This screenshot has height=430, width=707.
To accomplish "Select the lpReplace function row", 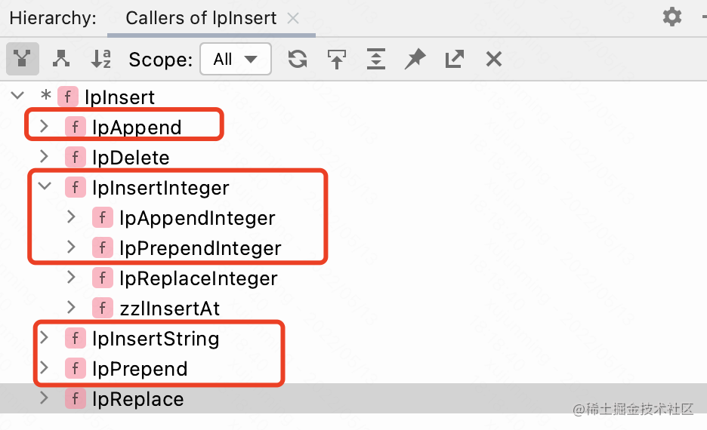I will pos(137,398).
